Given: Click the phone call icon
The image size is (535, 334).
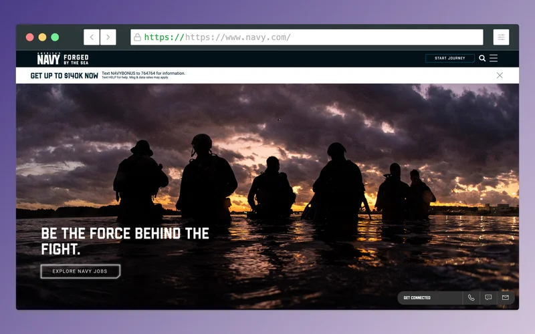Looking at the screenshot, I should [471, 298].
